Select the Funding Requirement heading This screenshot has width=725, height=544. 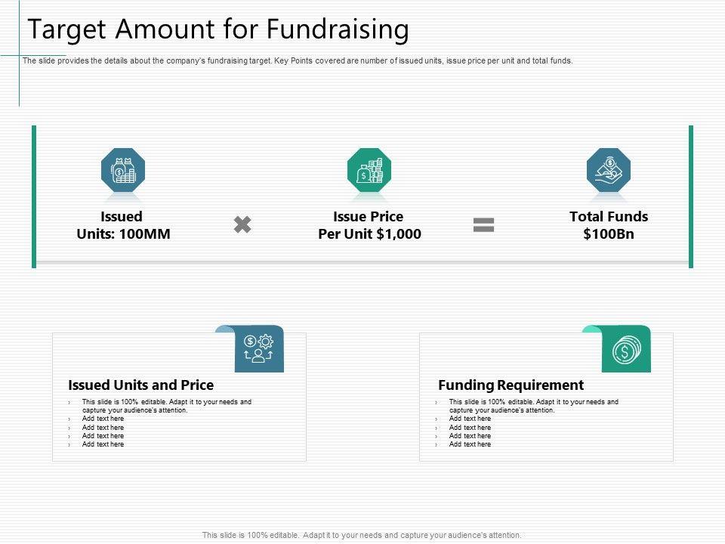pyautogui.click(x=511, y=385)
